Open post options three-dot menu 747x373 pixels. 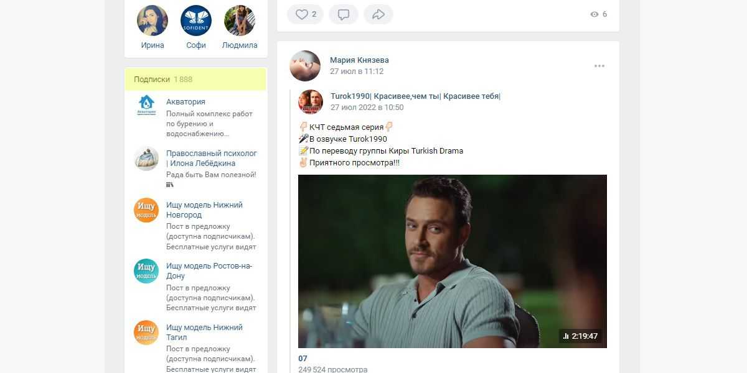click(599, 66)
